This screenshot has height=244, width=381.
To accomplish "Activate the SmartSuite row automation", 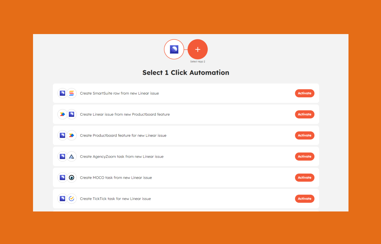I will [305, 93].
